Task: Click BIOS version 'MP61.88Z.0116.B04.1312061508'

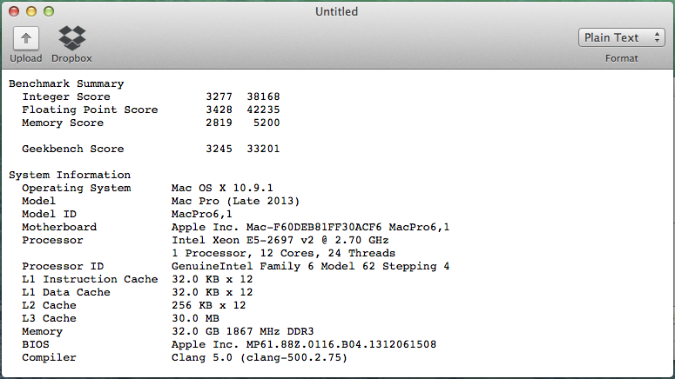Action: pyautogui.click(x=341, y=344)
